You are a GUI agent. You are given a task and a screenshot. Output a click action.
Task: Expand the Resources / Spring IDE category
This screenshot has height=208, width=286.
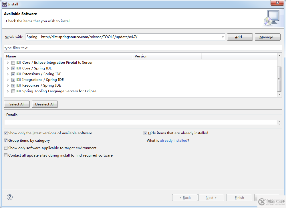(8, 86)
